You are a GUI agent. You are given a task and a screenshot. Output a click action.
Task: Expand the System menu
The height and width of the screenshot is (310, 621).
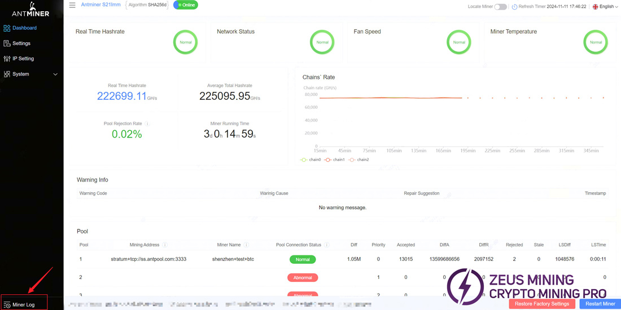point(31,74)
